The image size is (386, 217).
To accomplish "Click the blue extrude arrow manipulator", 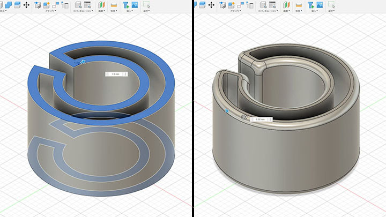I will click(83, 63).
